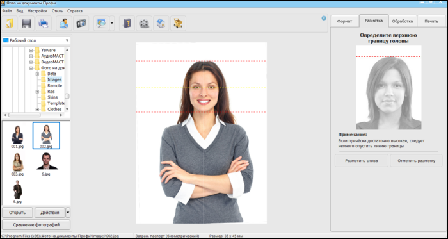Switch to the Формат tab
Screen dimensions: 448x239
pos(344,21)
